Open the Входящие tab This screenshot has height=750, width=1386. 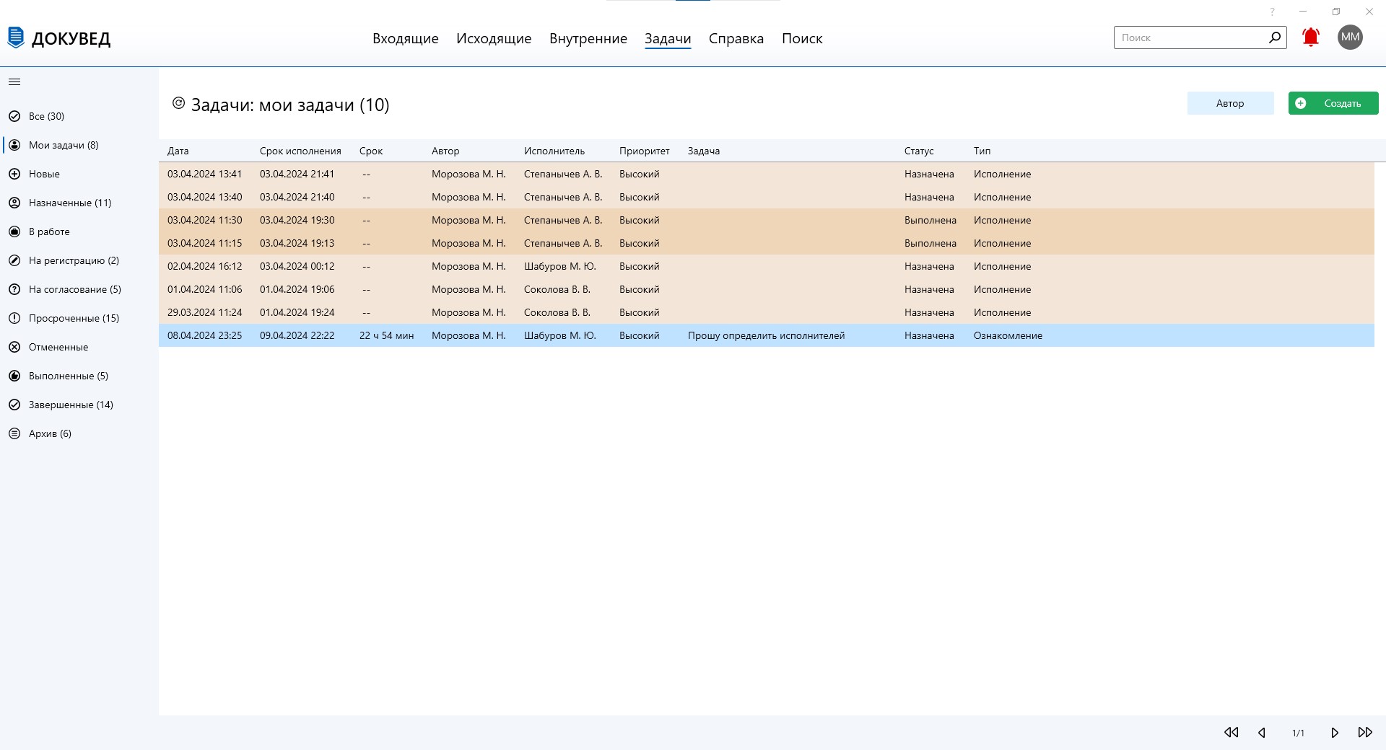pos(406,39)
